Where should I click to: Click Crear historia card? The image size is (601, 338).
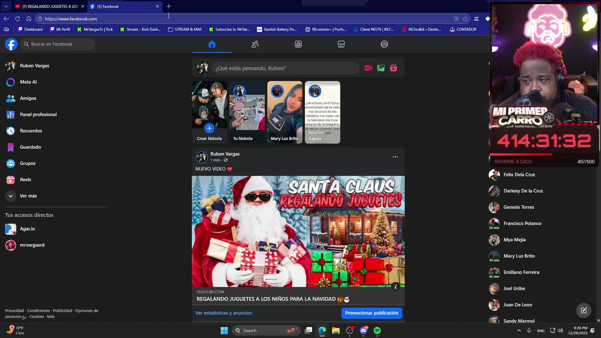(209, 112)
